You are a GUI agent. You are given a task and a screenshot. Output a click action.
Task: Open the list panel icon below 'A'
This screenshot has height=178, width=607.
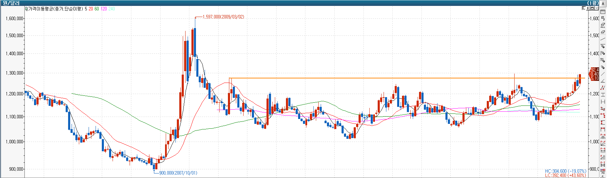603,11
